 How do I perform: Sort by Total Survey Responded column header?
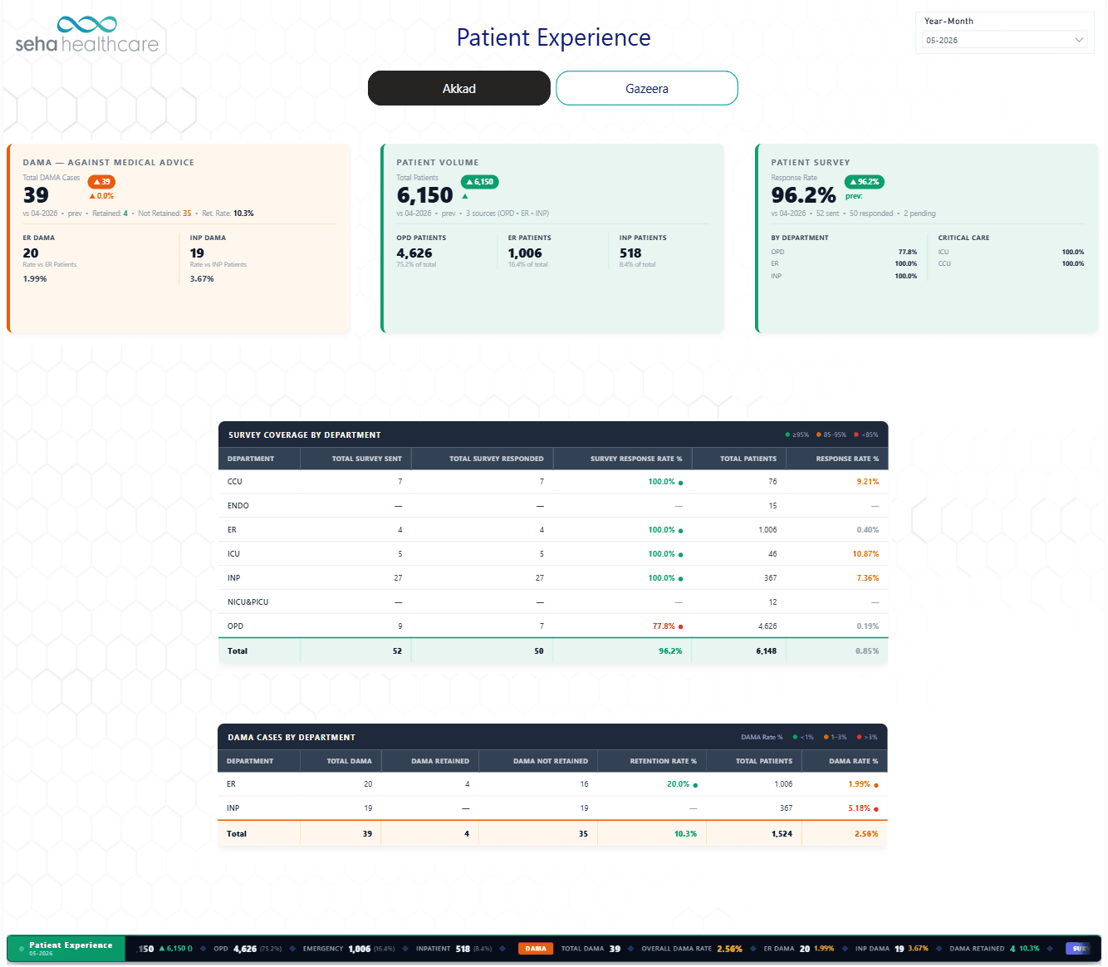pos(482,459)
